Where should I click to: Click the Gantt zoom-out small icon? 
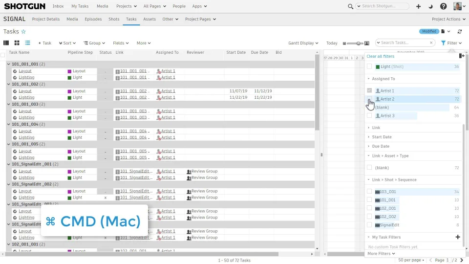pos(344,44)
